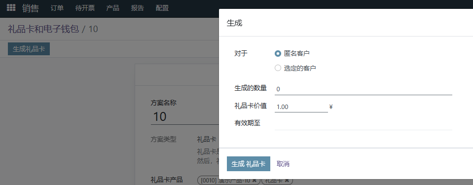Cancel the generate dialog with 取消
The height and width of the screenshot is (185, 473).
coord(283,164)
